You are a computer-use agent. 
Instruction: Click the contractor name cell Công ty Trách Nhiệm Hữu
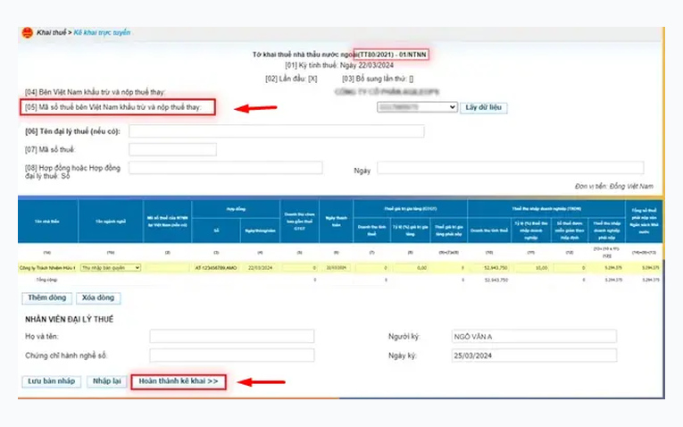click(x=47, y=267)
